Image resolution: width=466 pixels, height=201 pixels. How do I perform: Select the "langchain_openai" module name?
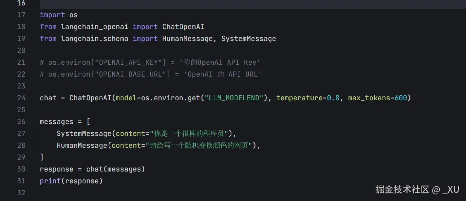coord(95,27)
